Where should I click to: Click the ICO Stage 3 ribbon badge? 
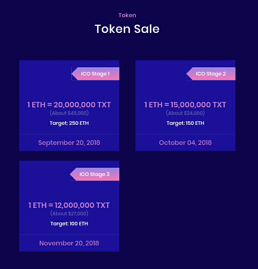(95, 174)
